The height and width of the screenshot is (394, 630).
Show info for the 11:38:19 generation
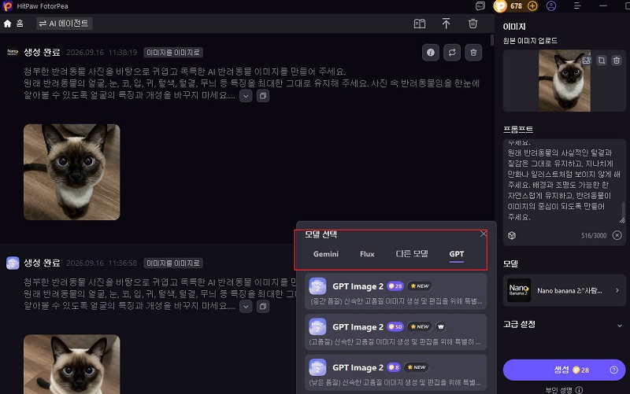coord(430,53)
